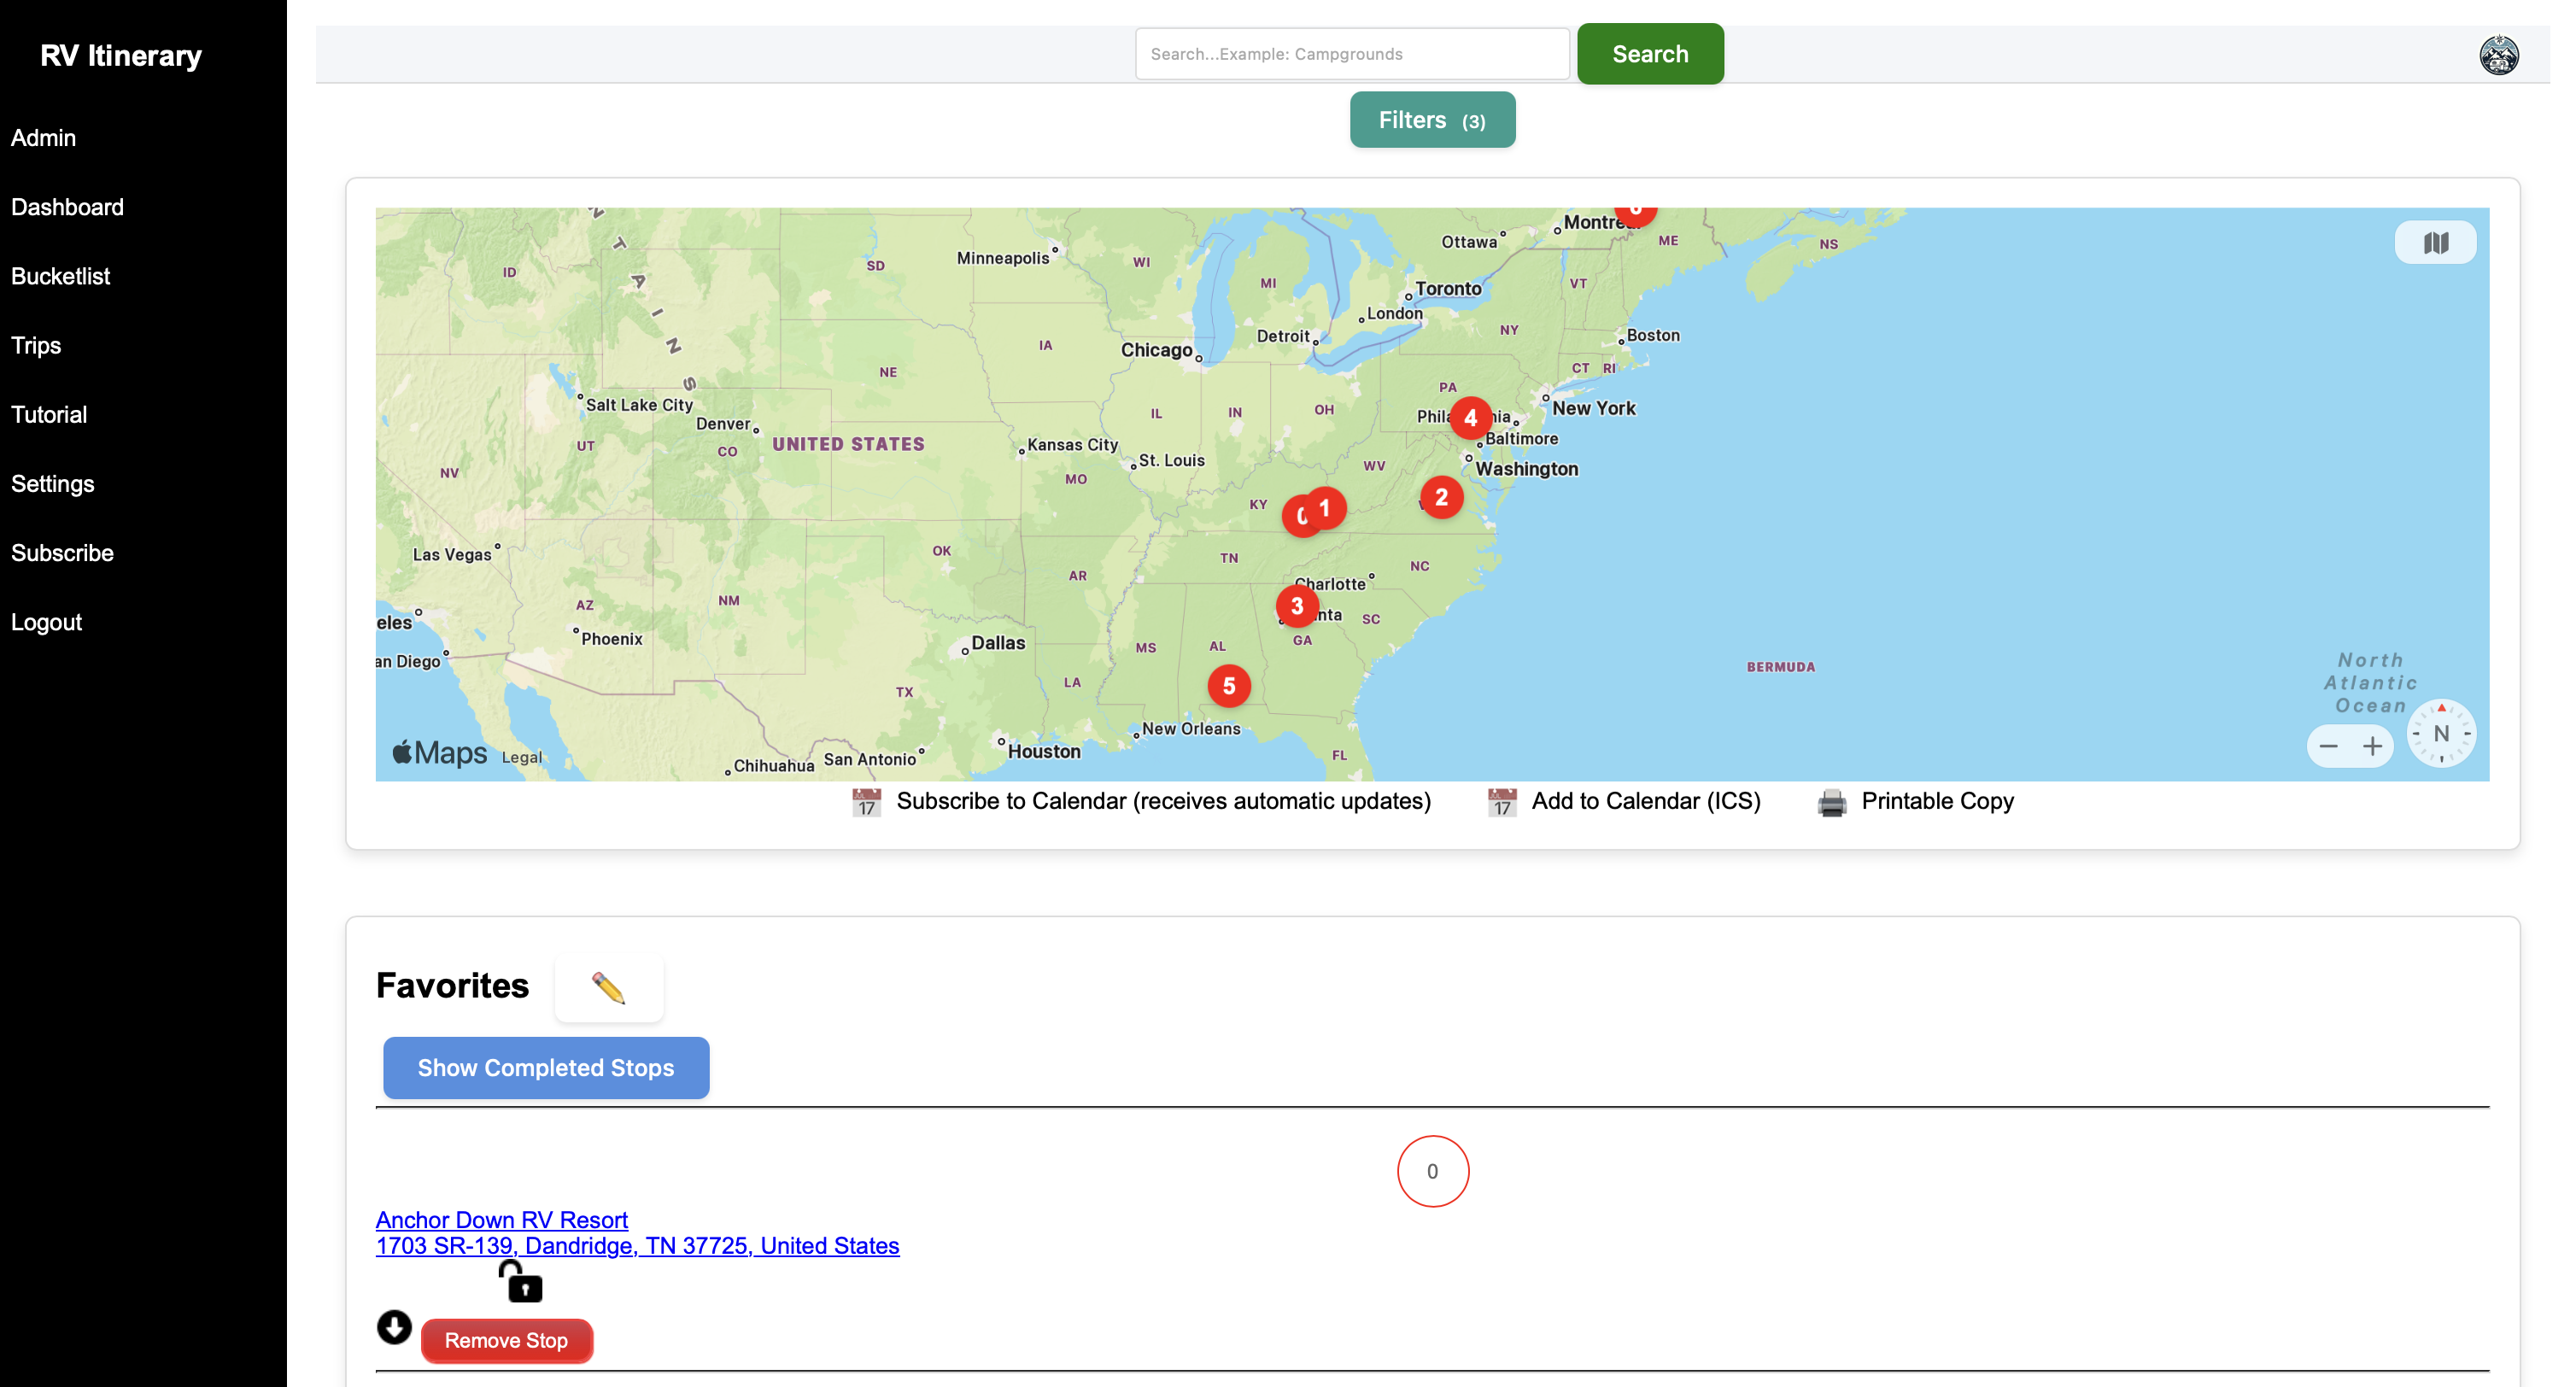Image resolution: width=2576 pixels, height=1387 pixels.
Task: Reset map orientation using the compass
Action: 2441,733
